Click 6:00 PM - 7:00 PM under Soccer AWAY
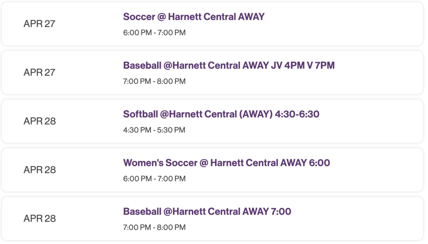 [x=154, y=33]
